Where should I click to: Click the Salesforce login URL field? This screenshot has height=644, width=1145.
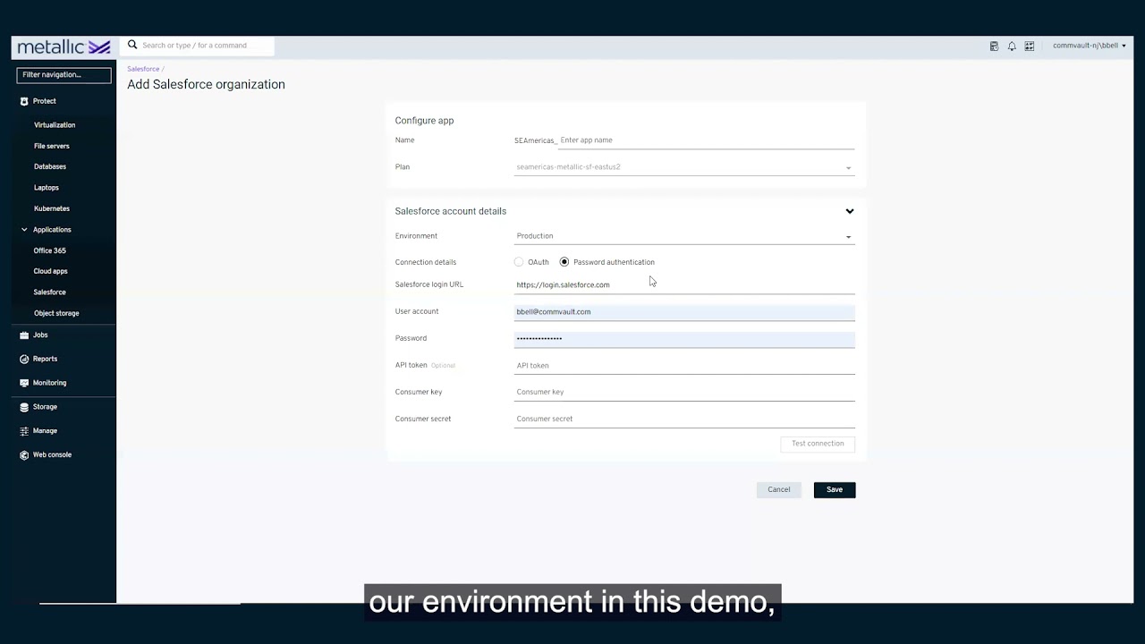[684, 284]
